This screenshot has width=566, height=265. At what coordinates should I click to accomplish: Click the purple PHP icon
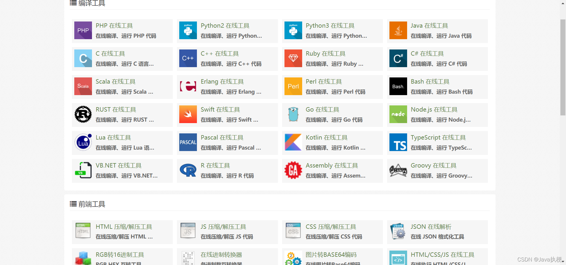click(83, 30)
